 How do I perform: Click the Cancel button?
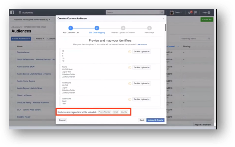point(62,120)
